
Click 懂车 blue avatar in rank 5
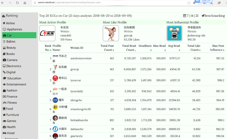[x=55, y=100]
